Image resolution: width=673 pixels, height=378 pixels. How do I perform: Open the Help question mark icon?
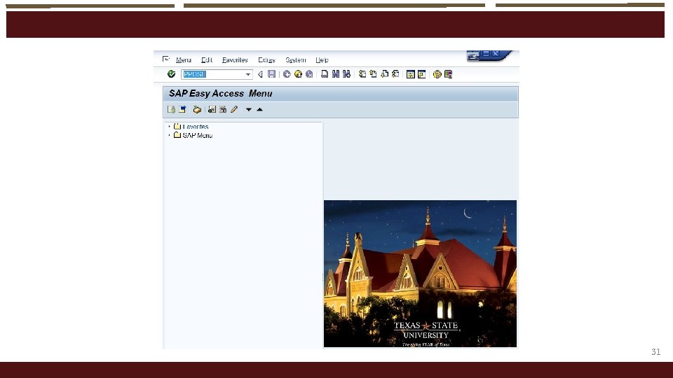437,74
